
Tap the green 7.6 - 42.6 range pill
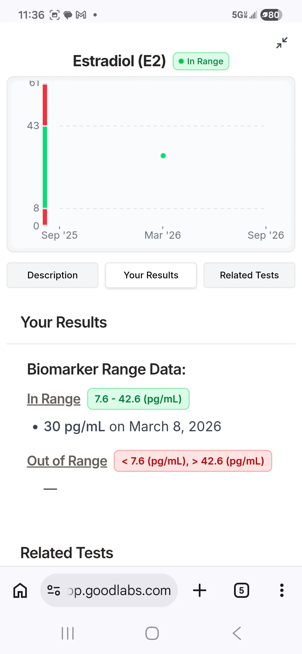(138, 399)
